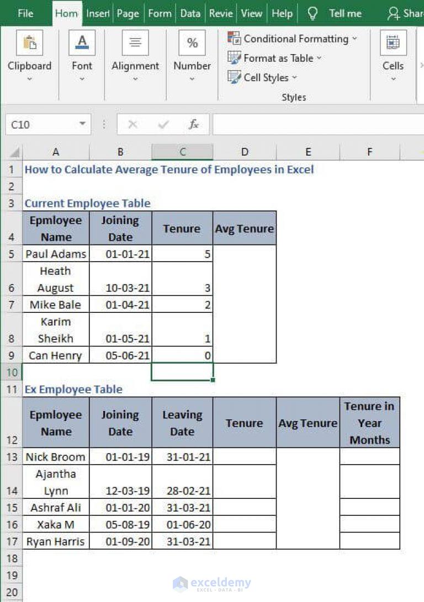Select column F header
The width and height of the screenshot is (424, 602).
(x=370, y=152)
